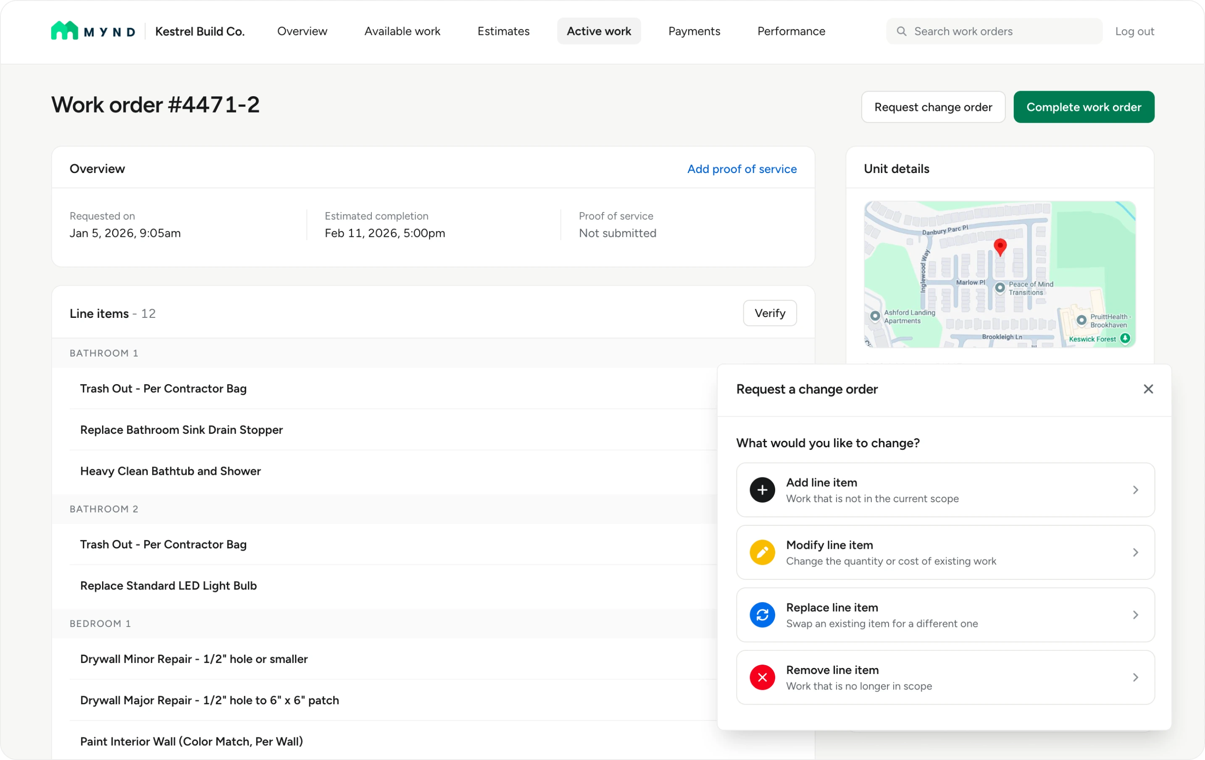Switch to the Estimates tab

(x=503, y=31)
